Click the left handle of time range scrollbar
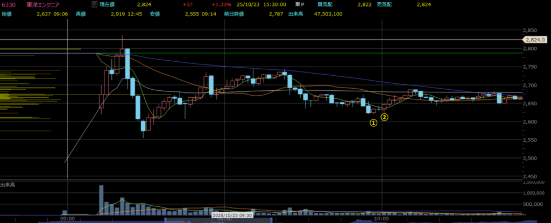Screen dimensions: 551x223 point(165,219)
